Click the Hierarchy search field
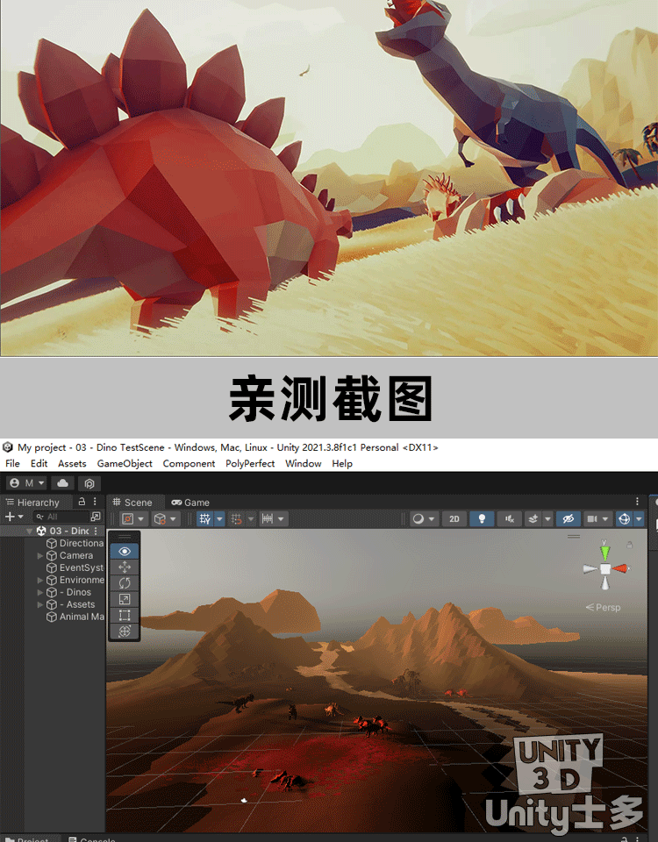The image size is (658, 842). coord(61,517)
